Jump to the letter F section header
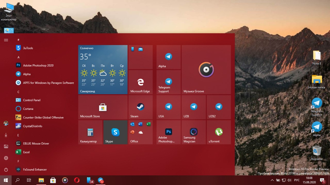The width and height of the screenshot is (330, 185). 18,161
